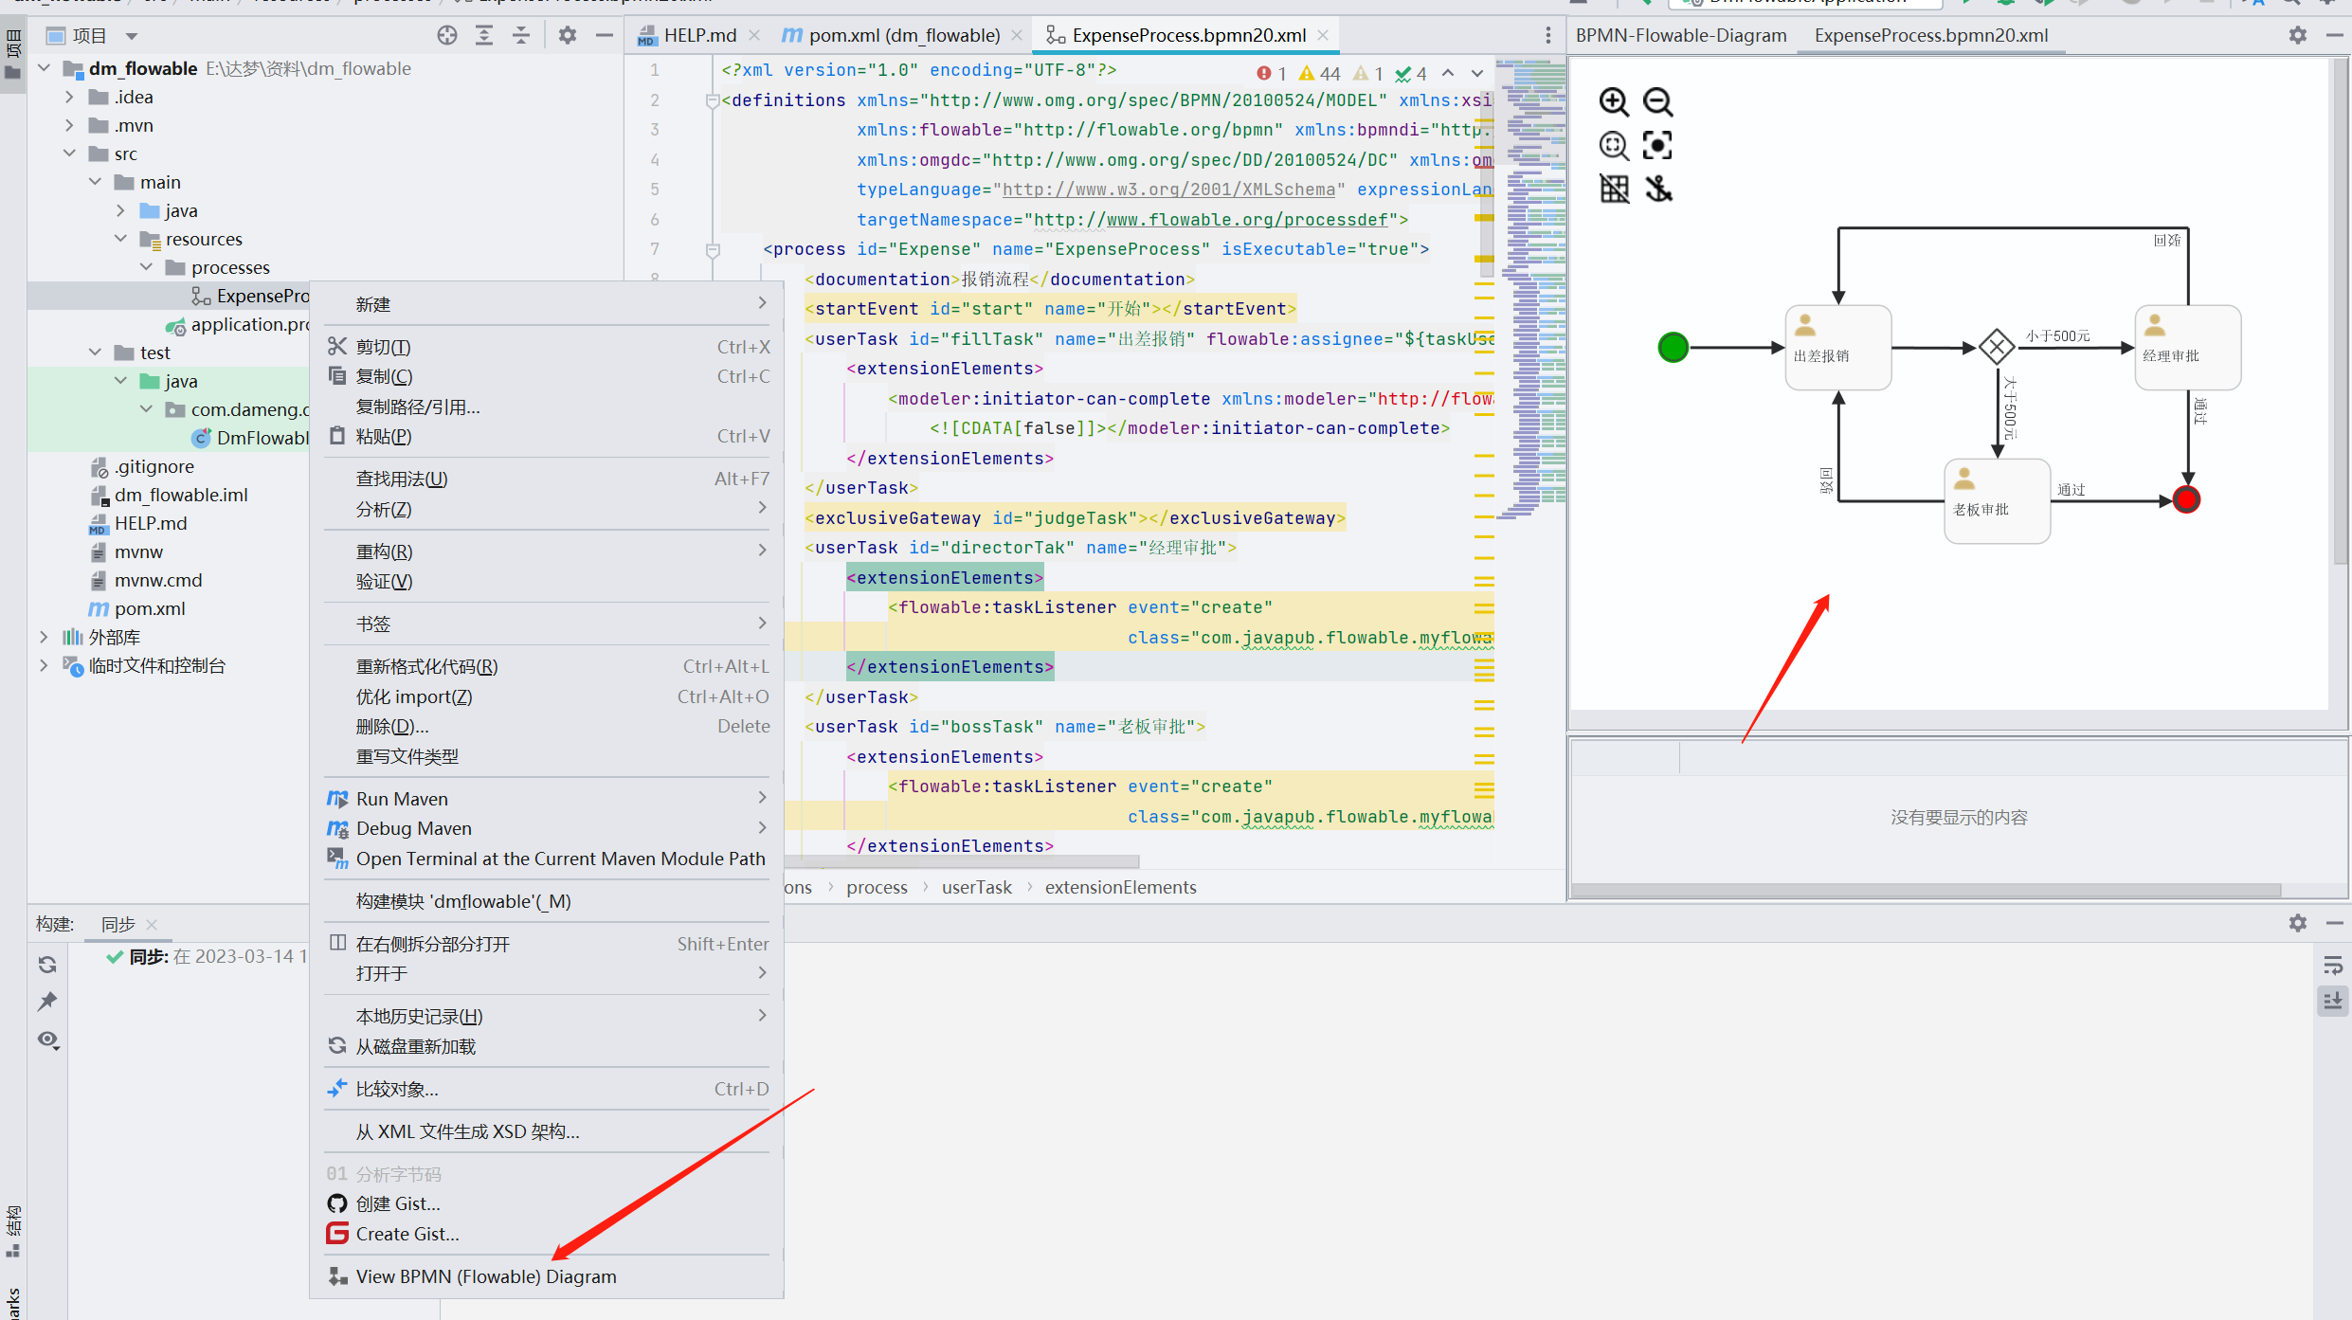Open BPMN diagram panel settings gear
This screenshot has height=1320, width=2352.
[2298, 36]
